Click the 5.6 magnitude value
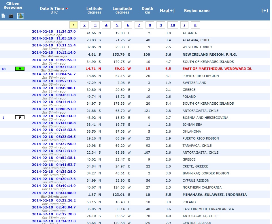 [168, 54]
